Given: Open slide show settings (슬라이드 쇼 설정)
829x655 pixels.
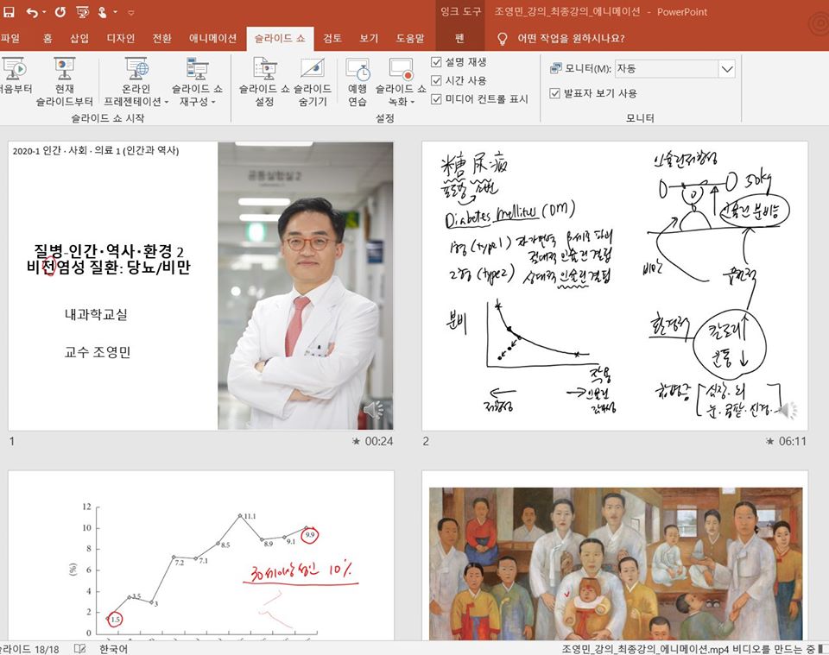Looking at the screenshot, I should tap(264, 82).
